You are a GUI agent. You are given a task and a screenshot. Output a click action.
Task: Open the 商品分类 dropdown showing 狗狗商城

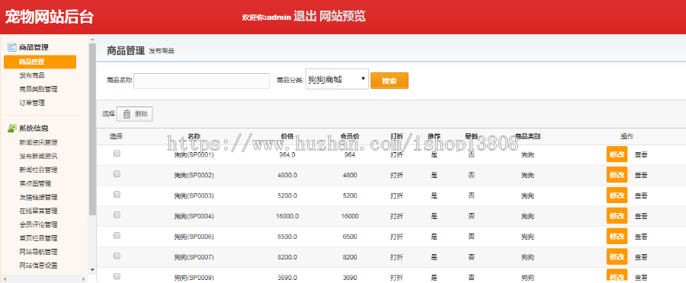pos(337,79)
